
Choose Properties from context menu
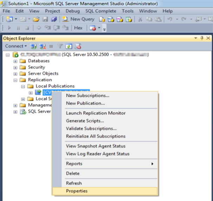[x=105, y=191]
